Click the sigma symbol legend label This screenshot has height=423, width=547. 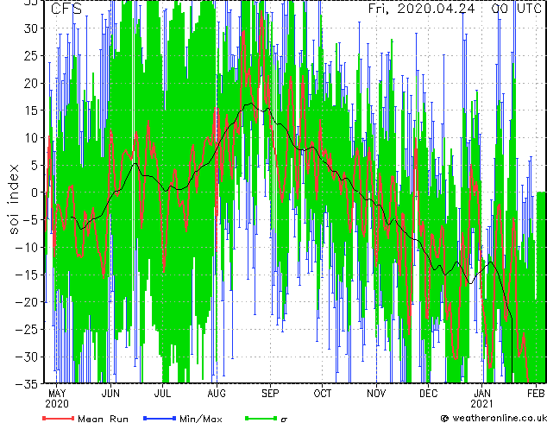(x=284, y=420)
